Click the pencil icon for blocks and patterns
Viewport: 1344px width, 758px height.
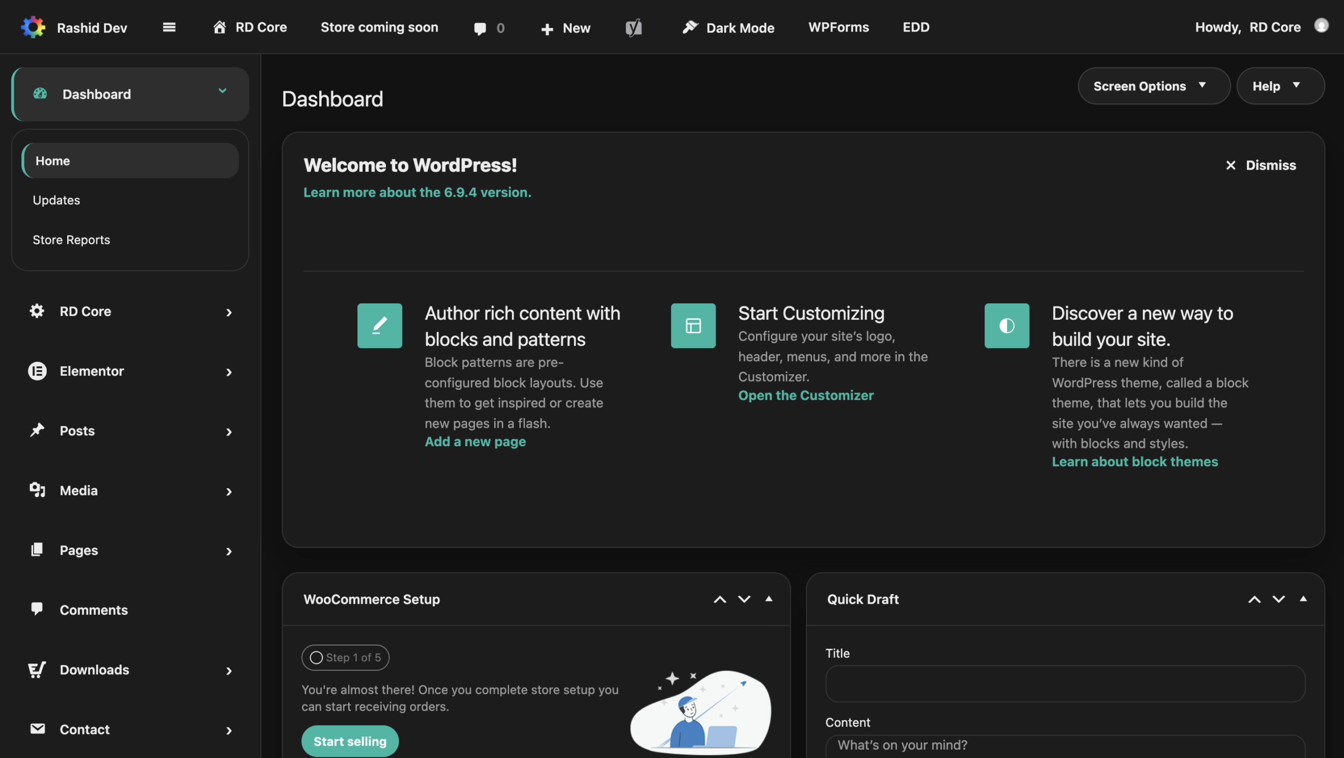[x=380, y=325]
